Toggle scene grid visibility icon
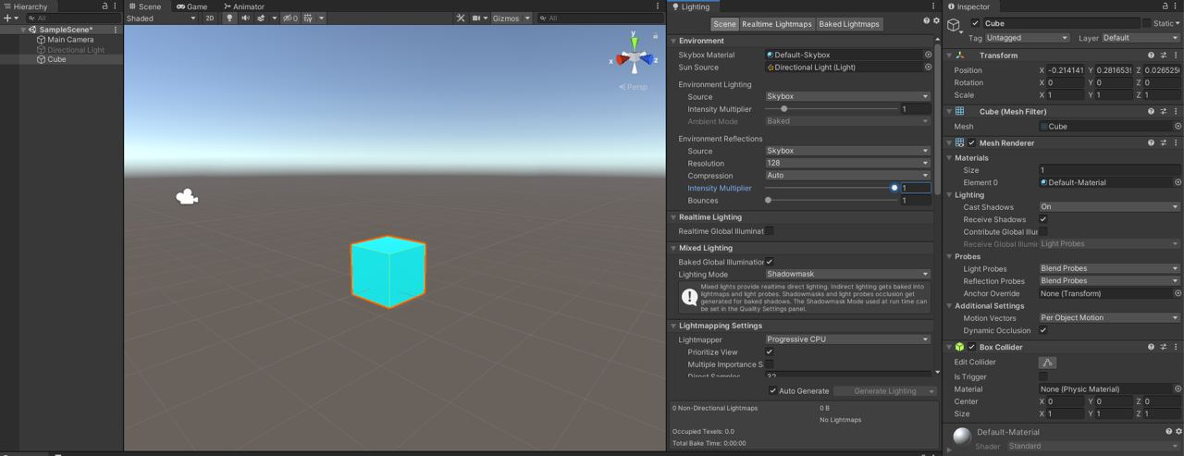 tap(308, 18)
